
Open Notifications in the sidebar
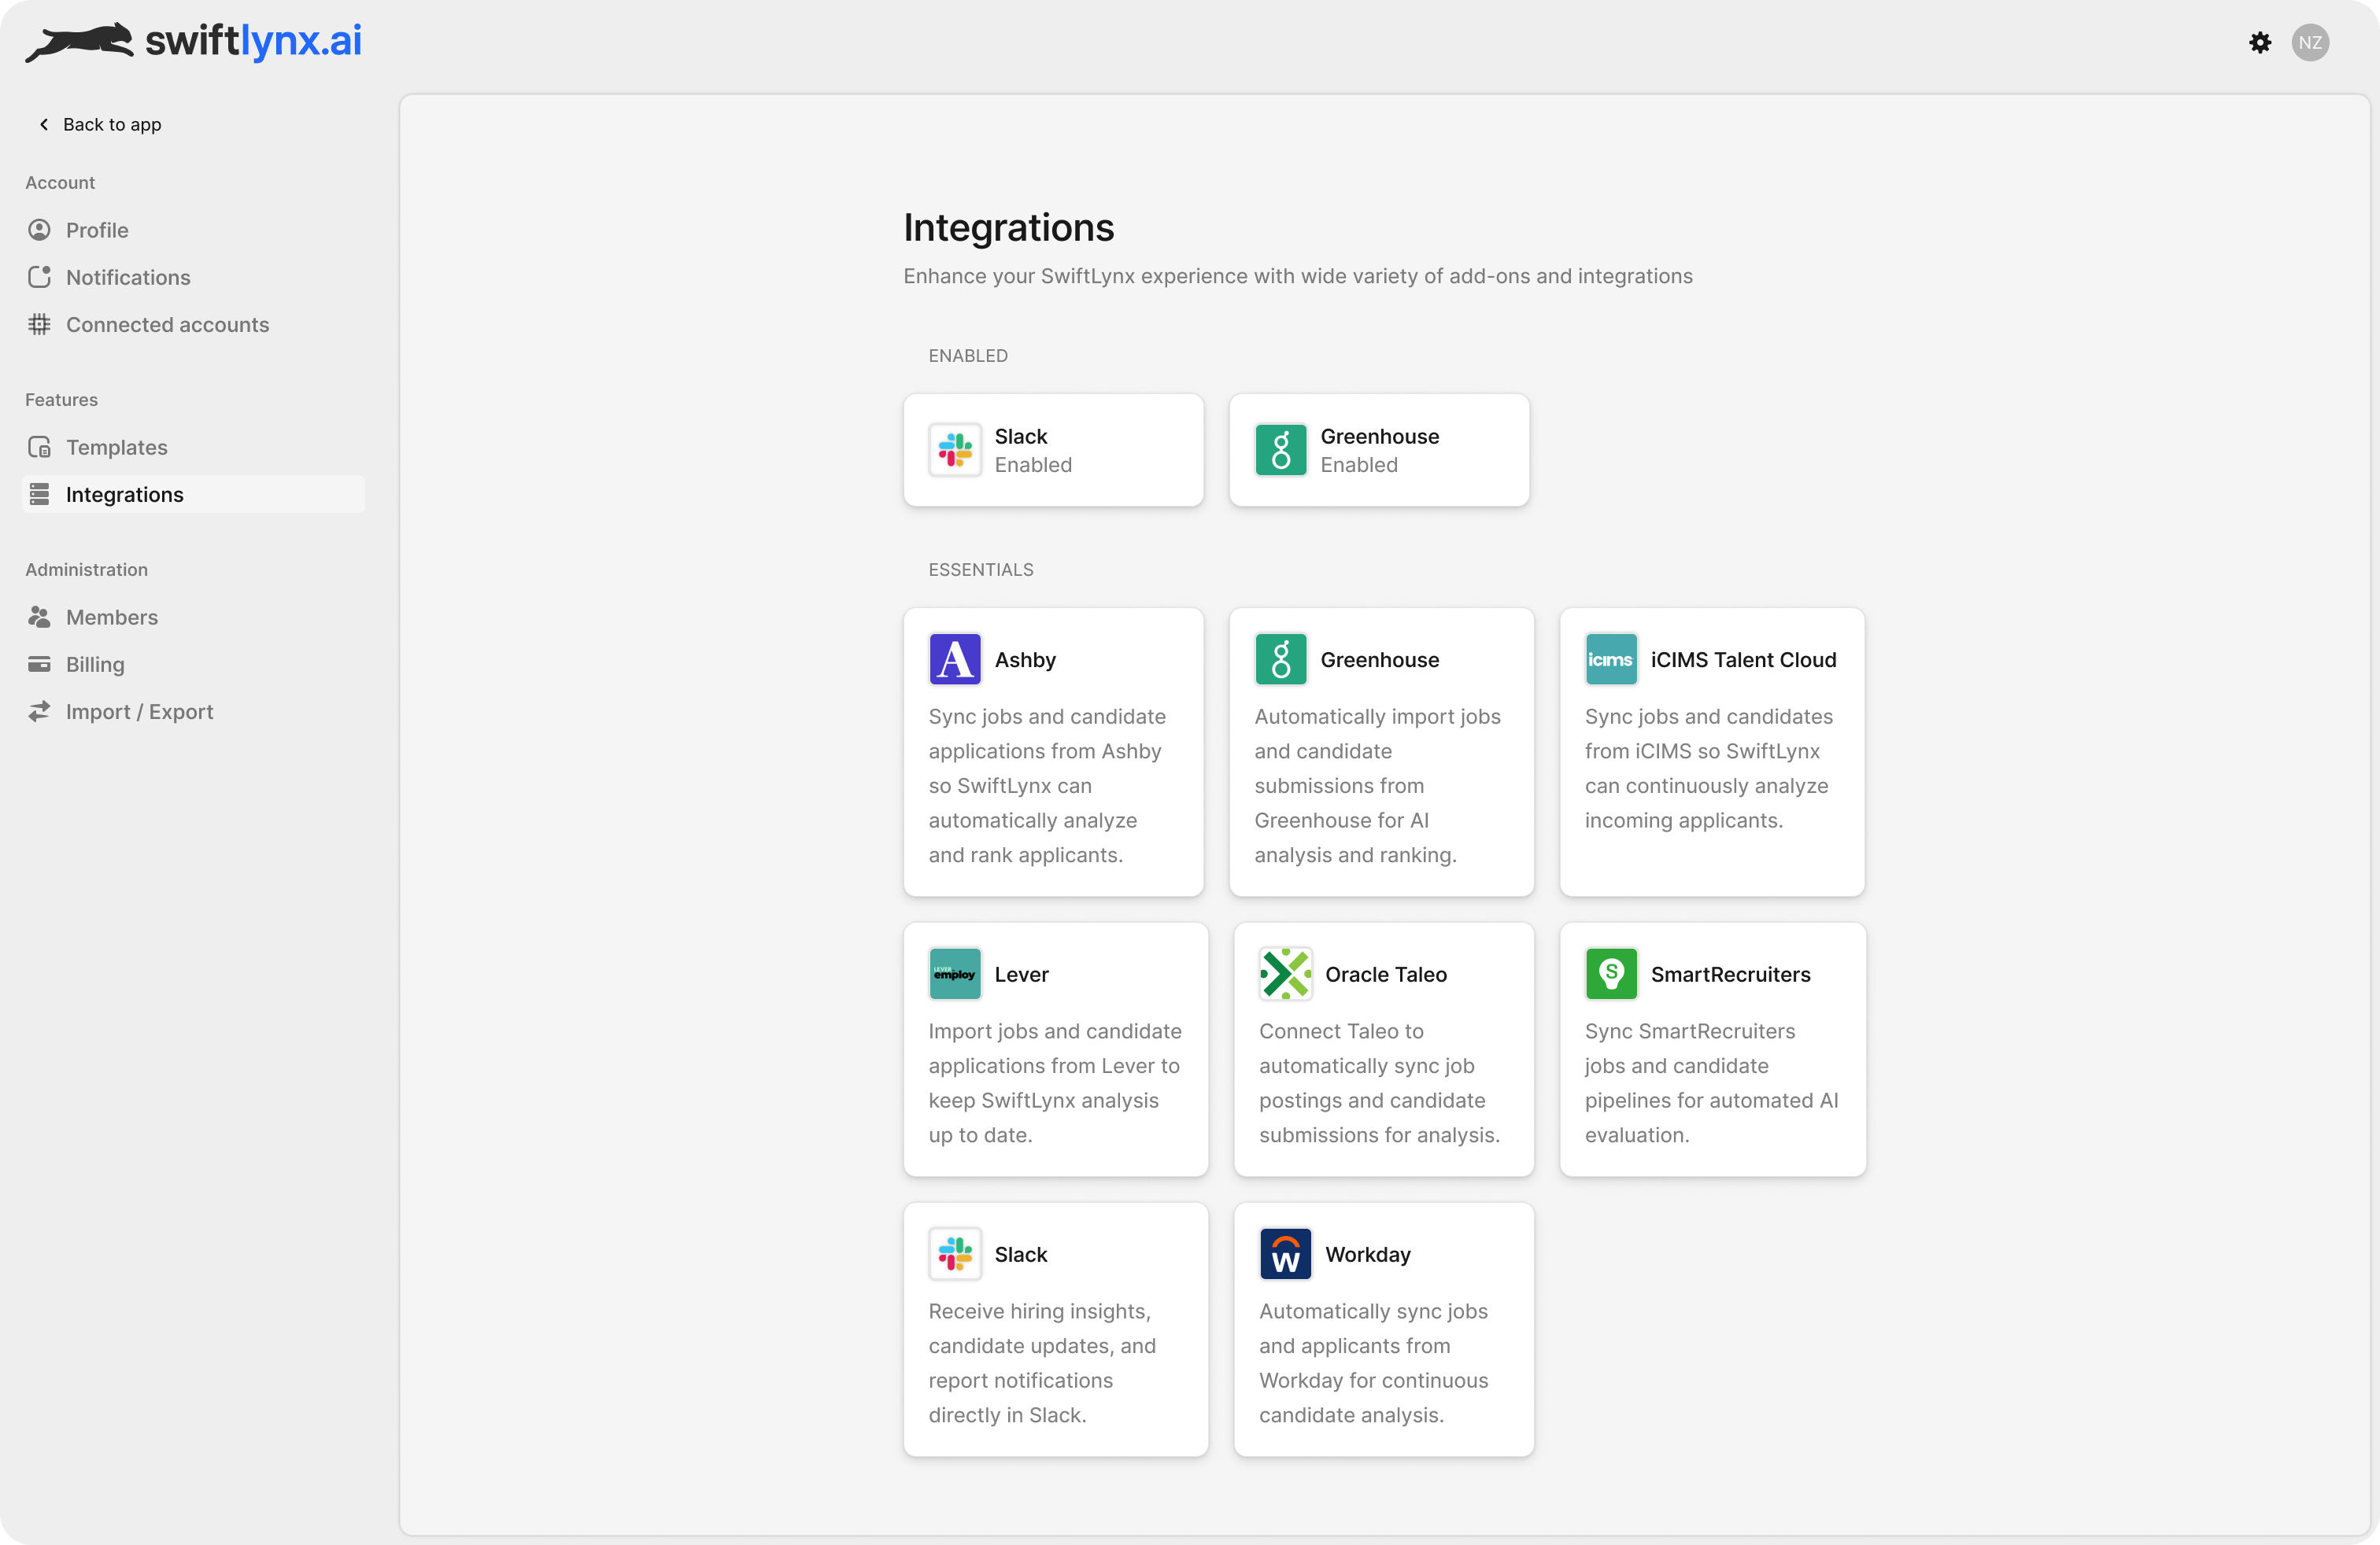127,278
